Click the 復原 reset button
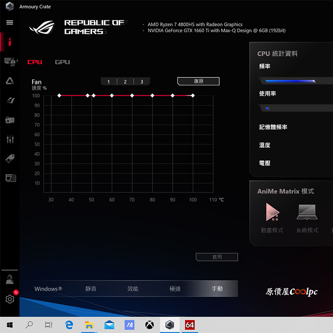The width and height of the screenshot is (333, 333). (x=199, y=81)
